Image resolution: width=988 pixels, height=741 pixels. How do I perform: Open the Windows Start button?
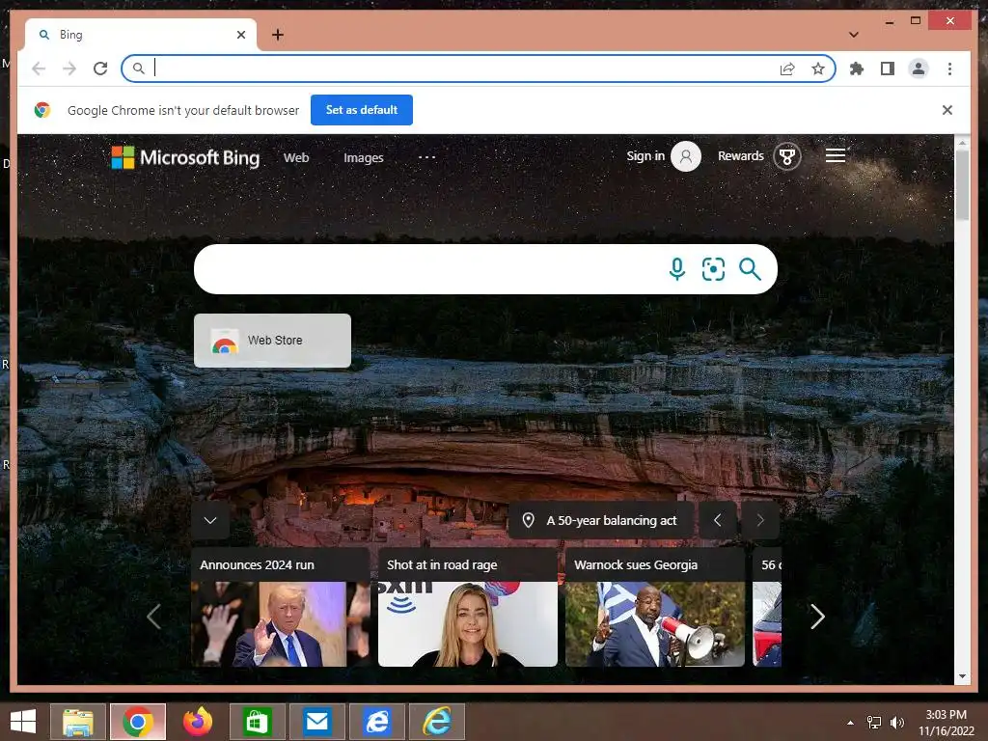tap(23, 722)
